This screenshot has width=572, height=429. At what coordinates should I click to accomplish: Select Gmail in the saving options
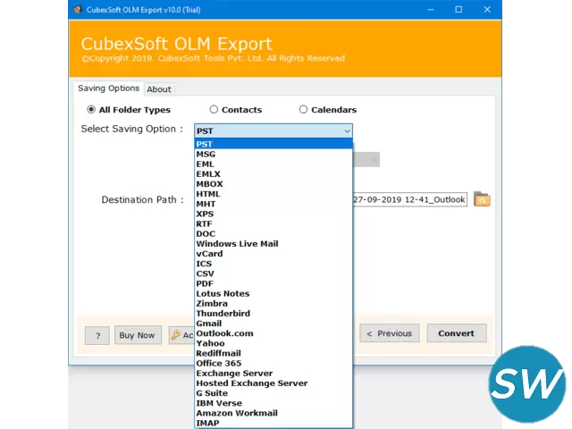(x=208, y=324)
